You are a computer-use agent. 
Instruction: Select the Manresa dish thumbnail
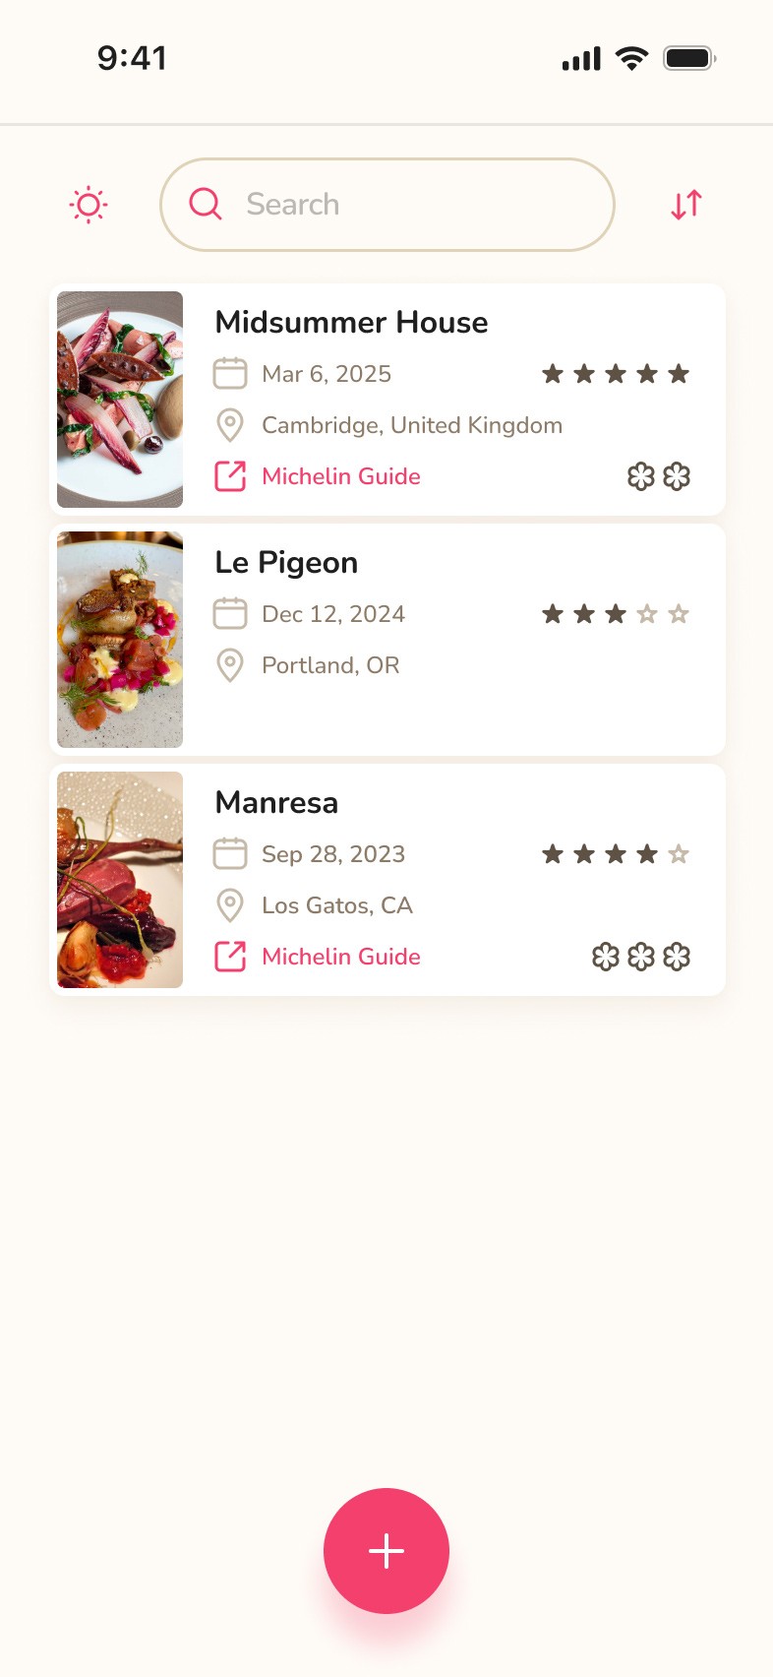coord(120,880)
